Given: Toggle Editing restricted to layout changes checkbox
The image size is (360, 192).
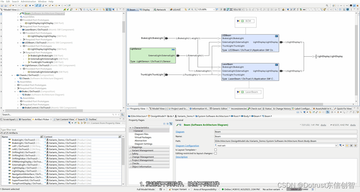Looking at the screenshot, I should point(215,153).
